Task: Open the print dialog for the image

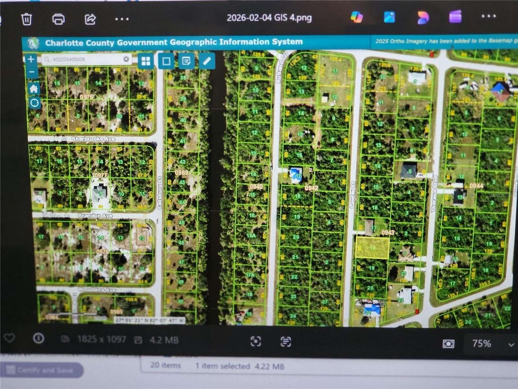Action: [x=59, y=19]
